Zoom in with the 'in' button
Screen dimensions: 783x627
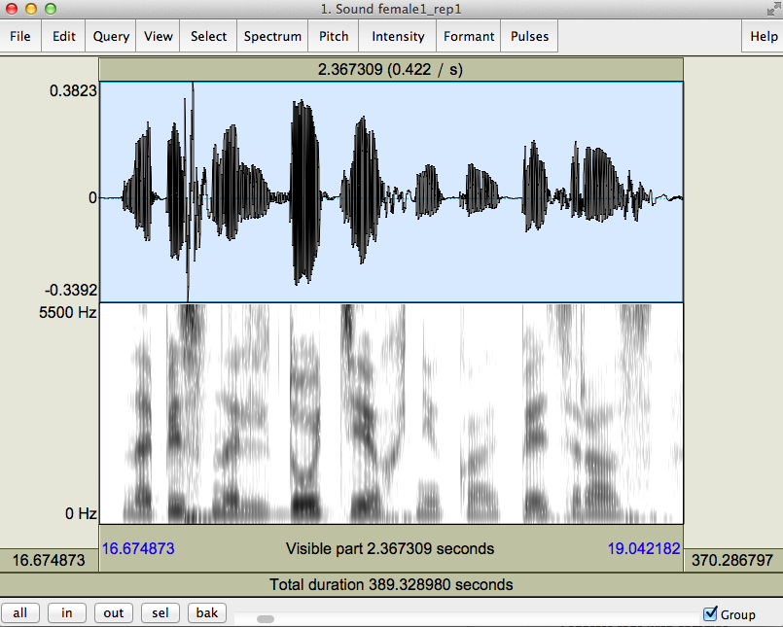pyautogui.click(x=67, y=613)
